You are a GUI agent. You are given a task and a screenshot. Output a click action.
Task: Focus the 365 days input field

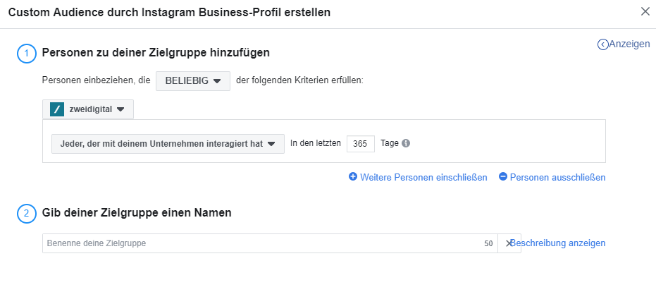tap(360, 144)
